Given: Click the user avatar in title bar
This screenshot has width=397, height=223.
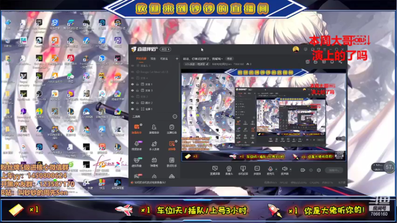Looking at the screenshot, I should [296, 49].
